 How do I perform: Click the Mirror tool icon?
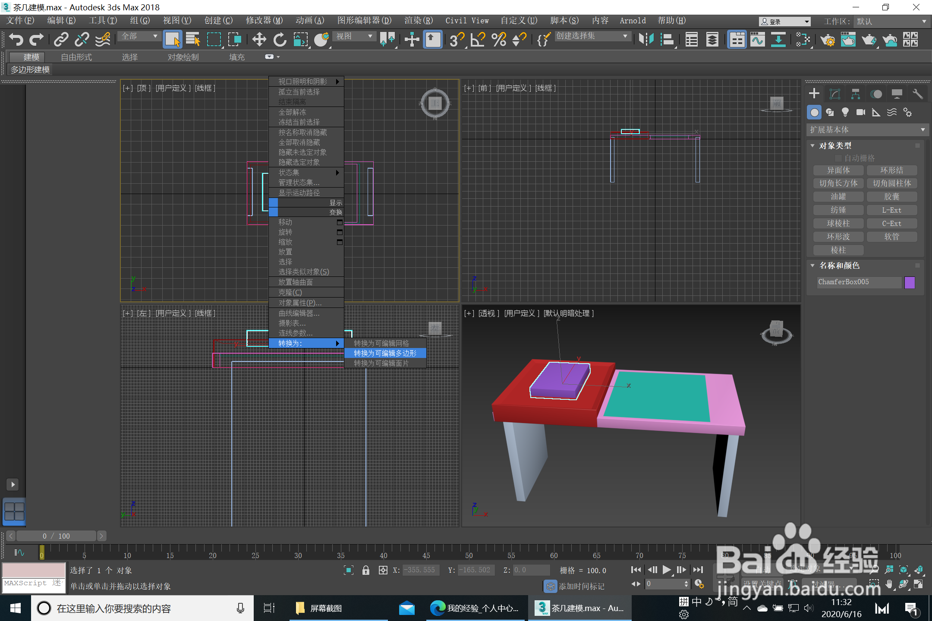646,40
